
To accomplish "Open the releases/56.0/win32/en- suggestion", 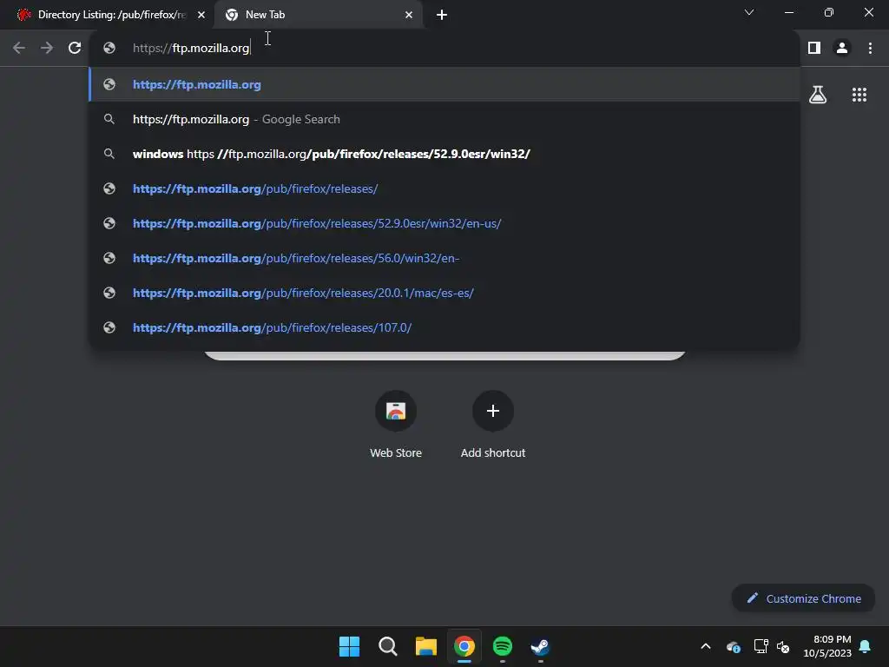I will tap(444, 258).
